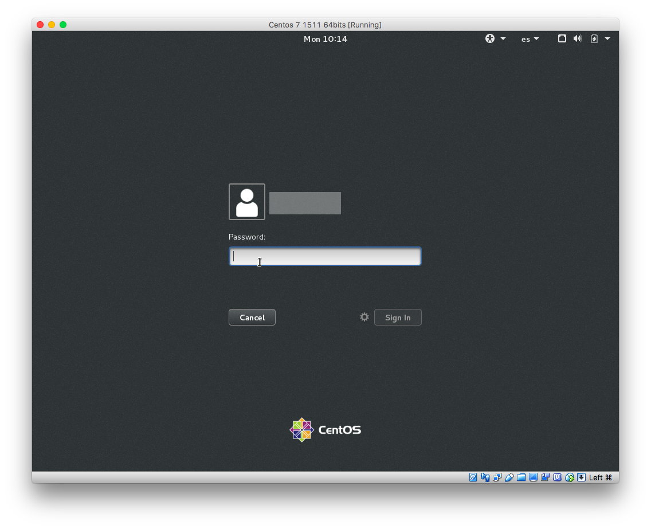The height and width of the screenshot is (529, 651).
Task: Open the accessibility menu in the top bar
Action: (x=490, y=38)
